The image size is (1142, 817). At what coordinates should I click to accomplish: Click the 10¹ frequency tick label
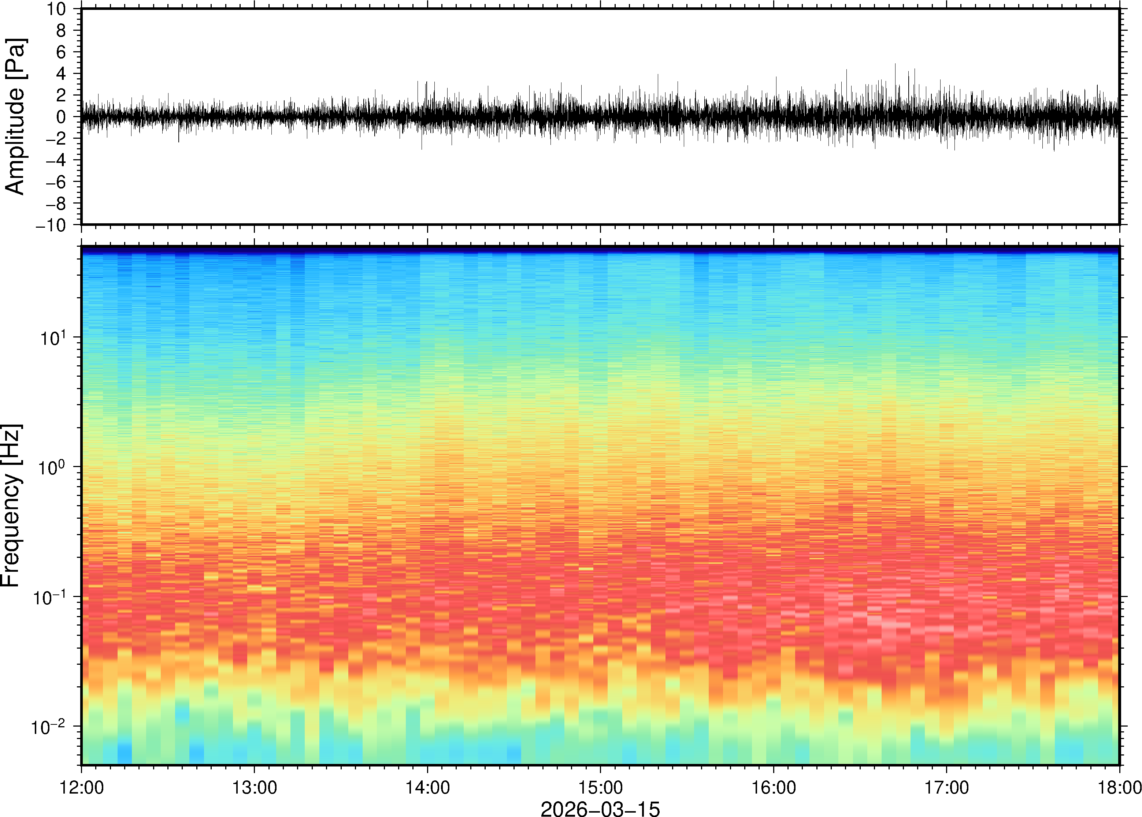click(x=52, y=337)
